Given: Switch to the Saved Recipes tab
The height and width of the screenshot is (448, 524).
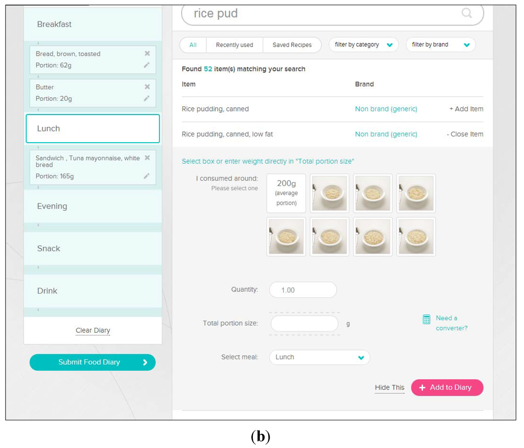Looking at the screenshot, I should pyautogui.click(x=292, y=45).
